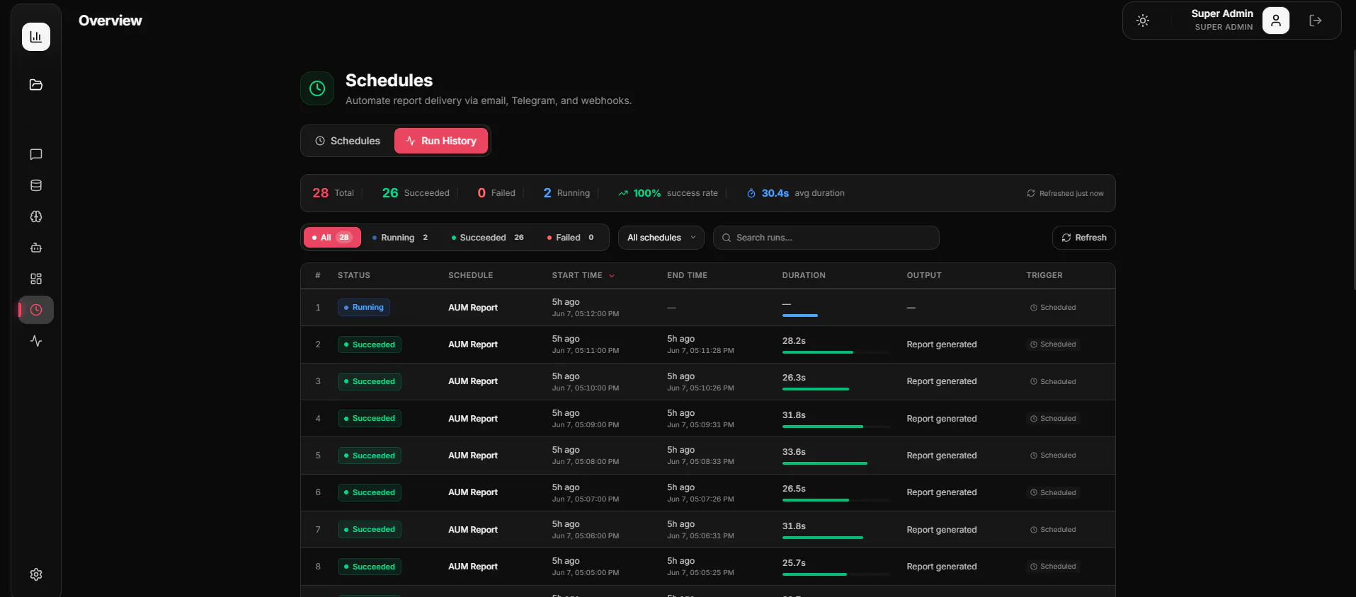Image resolution: width=1356 pixels, height=597 pixels.
Task: Click the Overview page title
Action: [x=110, y=21]
